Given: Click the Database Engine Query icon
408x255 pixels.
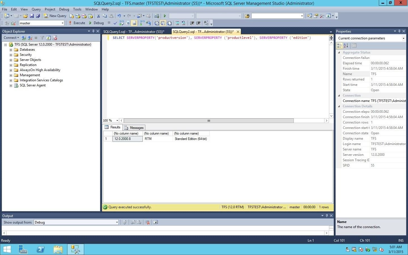Looking at the screenshot, I should [x=72, y=16].
